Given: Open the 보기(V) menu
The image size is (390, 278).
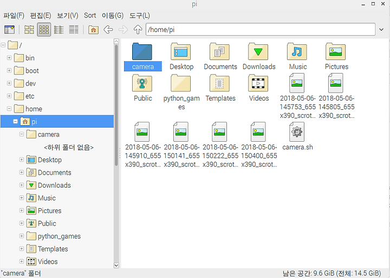Looking at the screenshot, I should coord(67,16).
